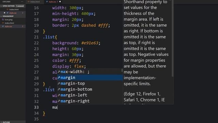Click the HTML icon on index.html tab
This screenshot has height=123, width=218.
click(29, 2)
